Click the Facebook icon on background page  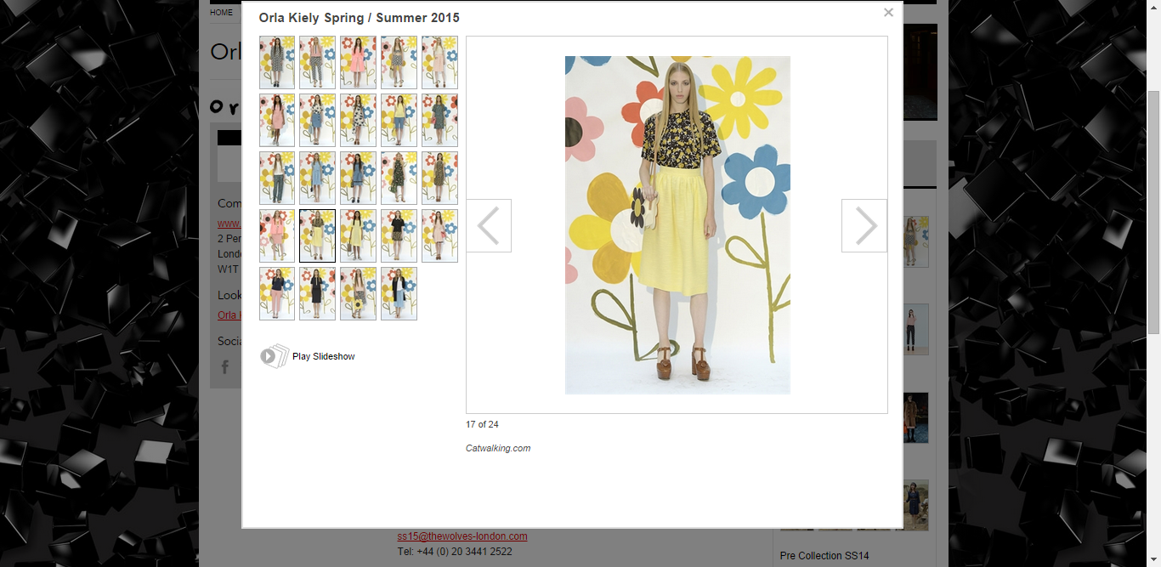click(x=225, y=367)
